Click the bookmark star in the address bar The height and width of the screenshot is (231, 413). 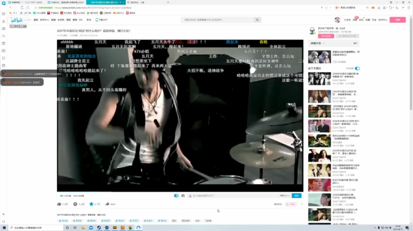point(36,7)
